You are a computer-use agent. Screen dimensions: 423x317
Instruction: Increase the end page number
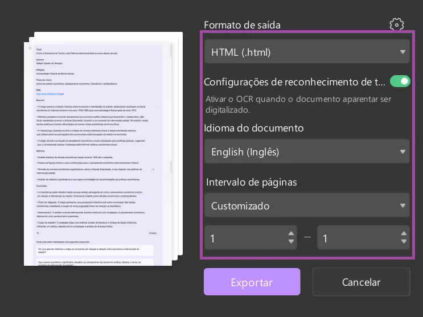404,233
